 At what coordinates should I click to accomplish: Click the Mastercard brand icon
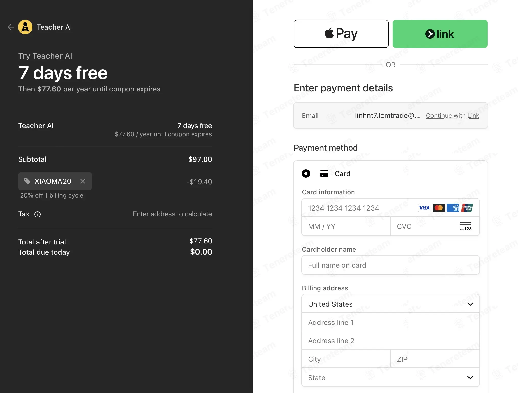[438, 208]
